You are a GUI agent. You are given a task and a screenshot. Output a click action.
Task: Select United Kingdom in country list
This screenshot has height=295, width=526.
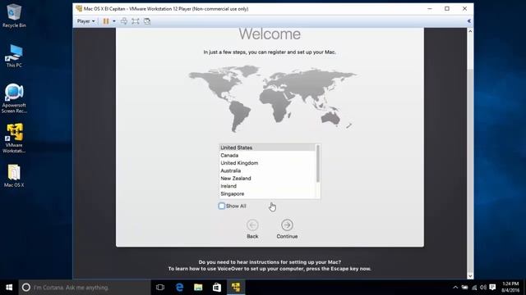[267, 163]
